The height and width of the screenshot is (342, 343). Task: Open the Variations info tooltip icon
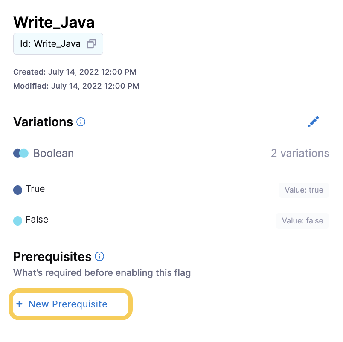pyautogui.click(x=81, y=122)
